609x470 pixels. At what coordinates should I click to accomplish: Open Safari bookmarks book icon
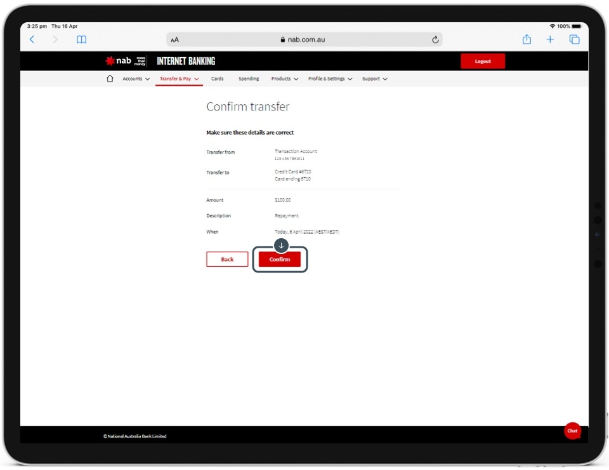[81, 39]
